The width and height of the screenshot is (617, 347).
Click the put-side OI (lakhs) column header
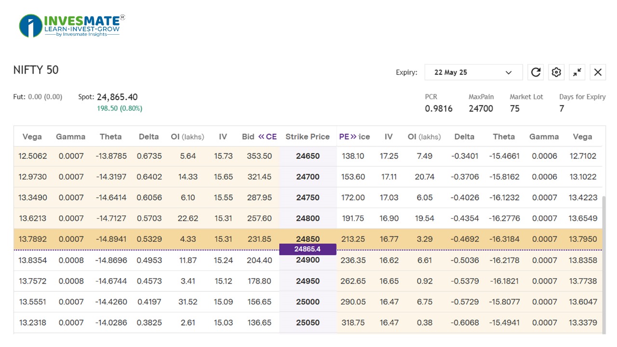point(424,136)
